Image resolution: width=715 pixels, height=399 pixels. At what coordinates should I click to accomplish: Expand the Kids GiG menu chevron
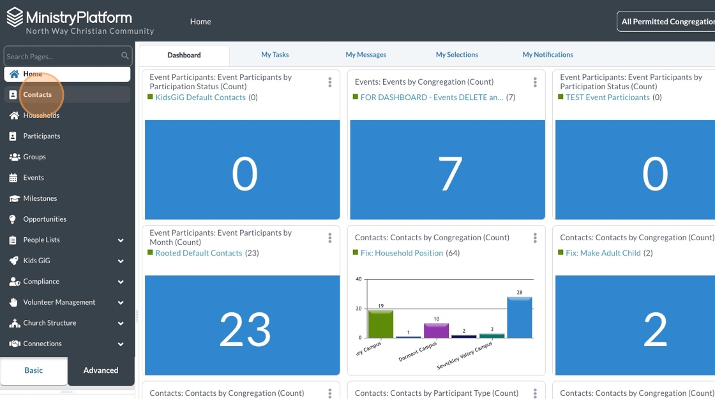coord(121,261)
